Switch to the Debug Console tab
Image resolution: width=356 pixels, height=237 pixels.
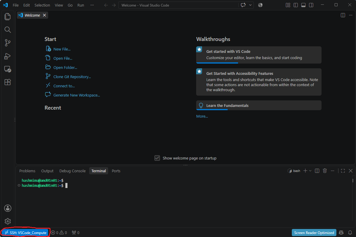coord(73,171)
